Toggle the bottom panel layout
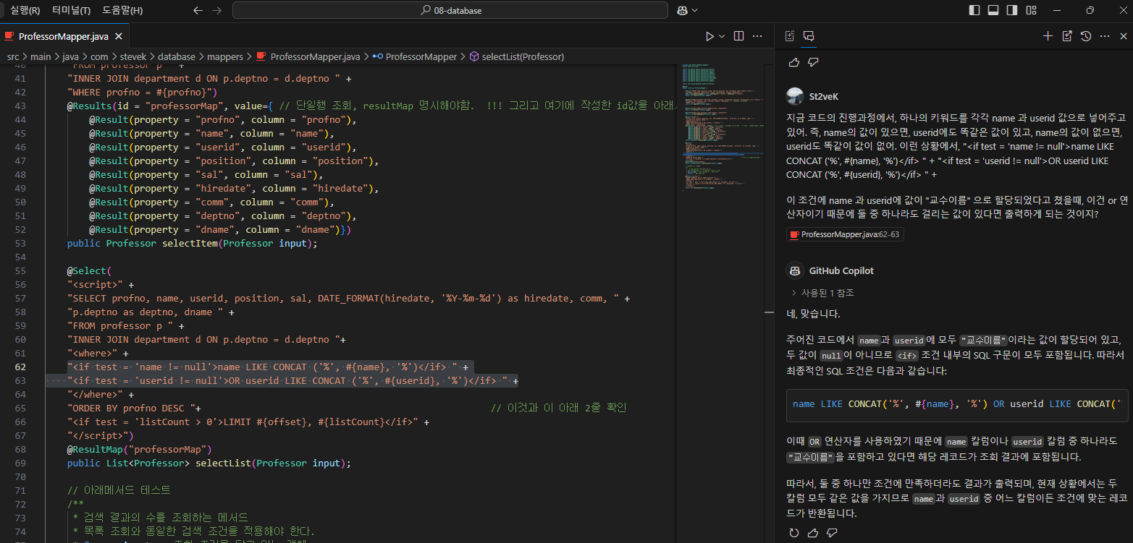The image size is (1133, 543). (x=993, y=10)
